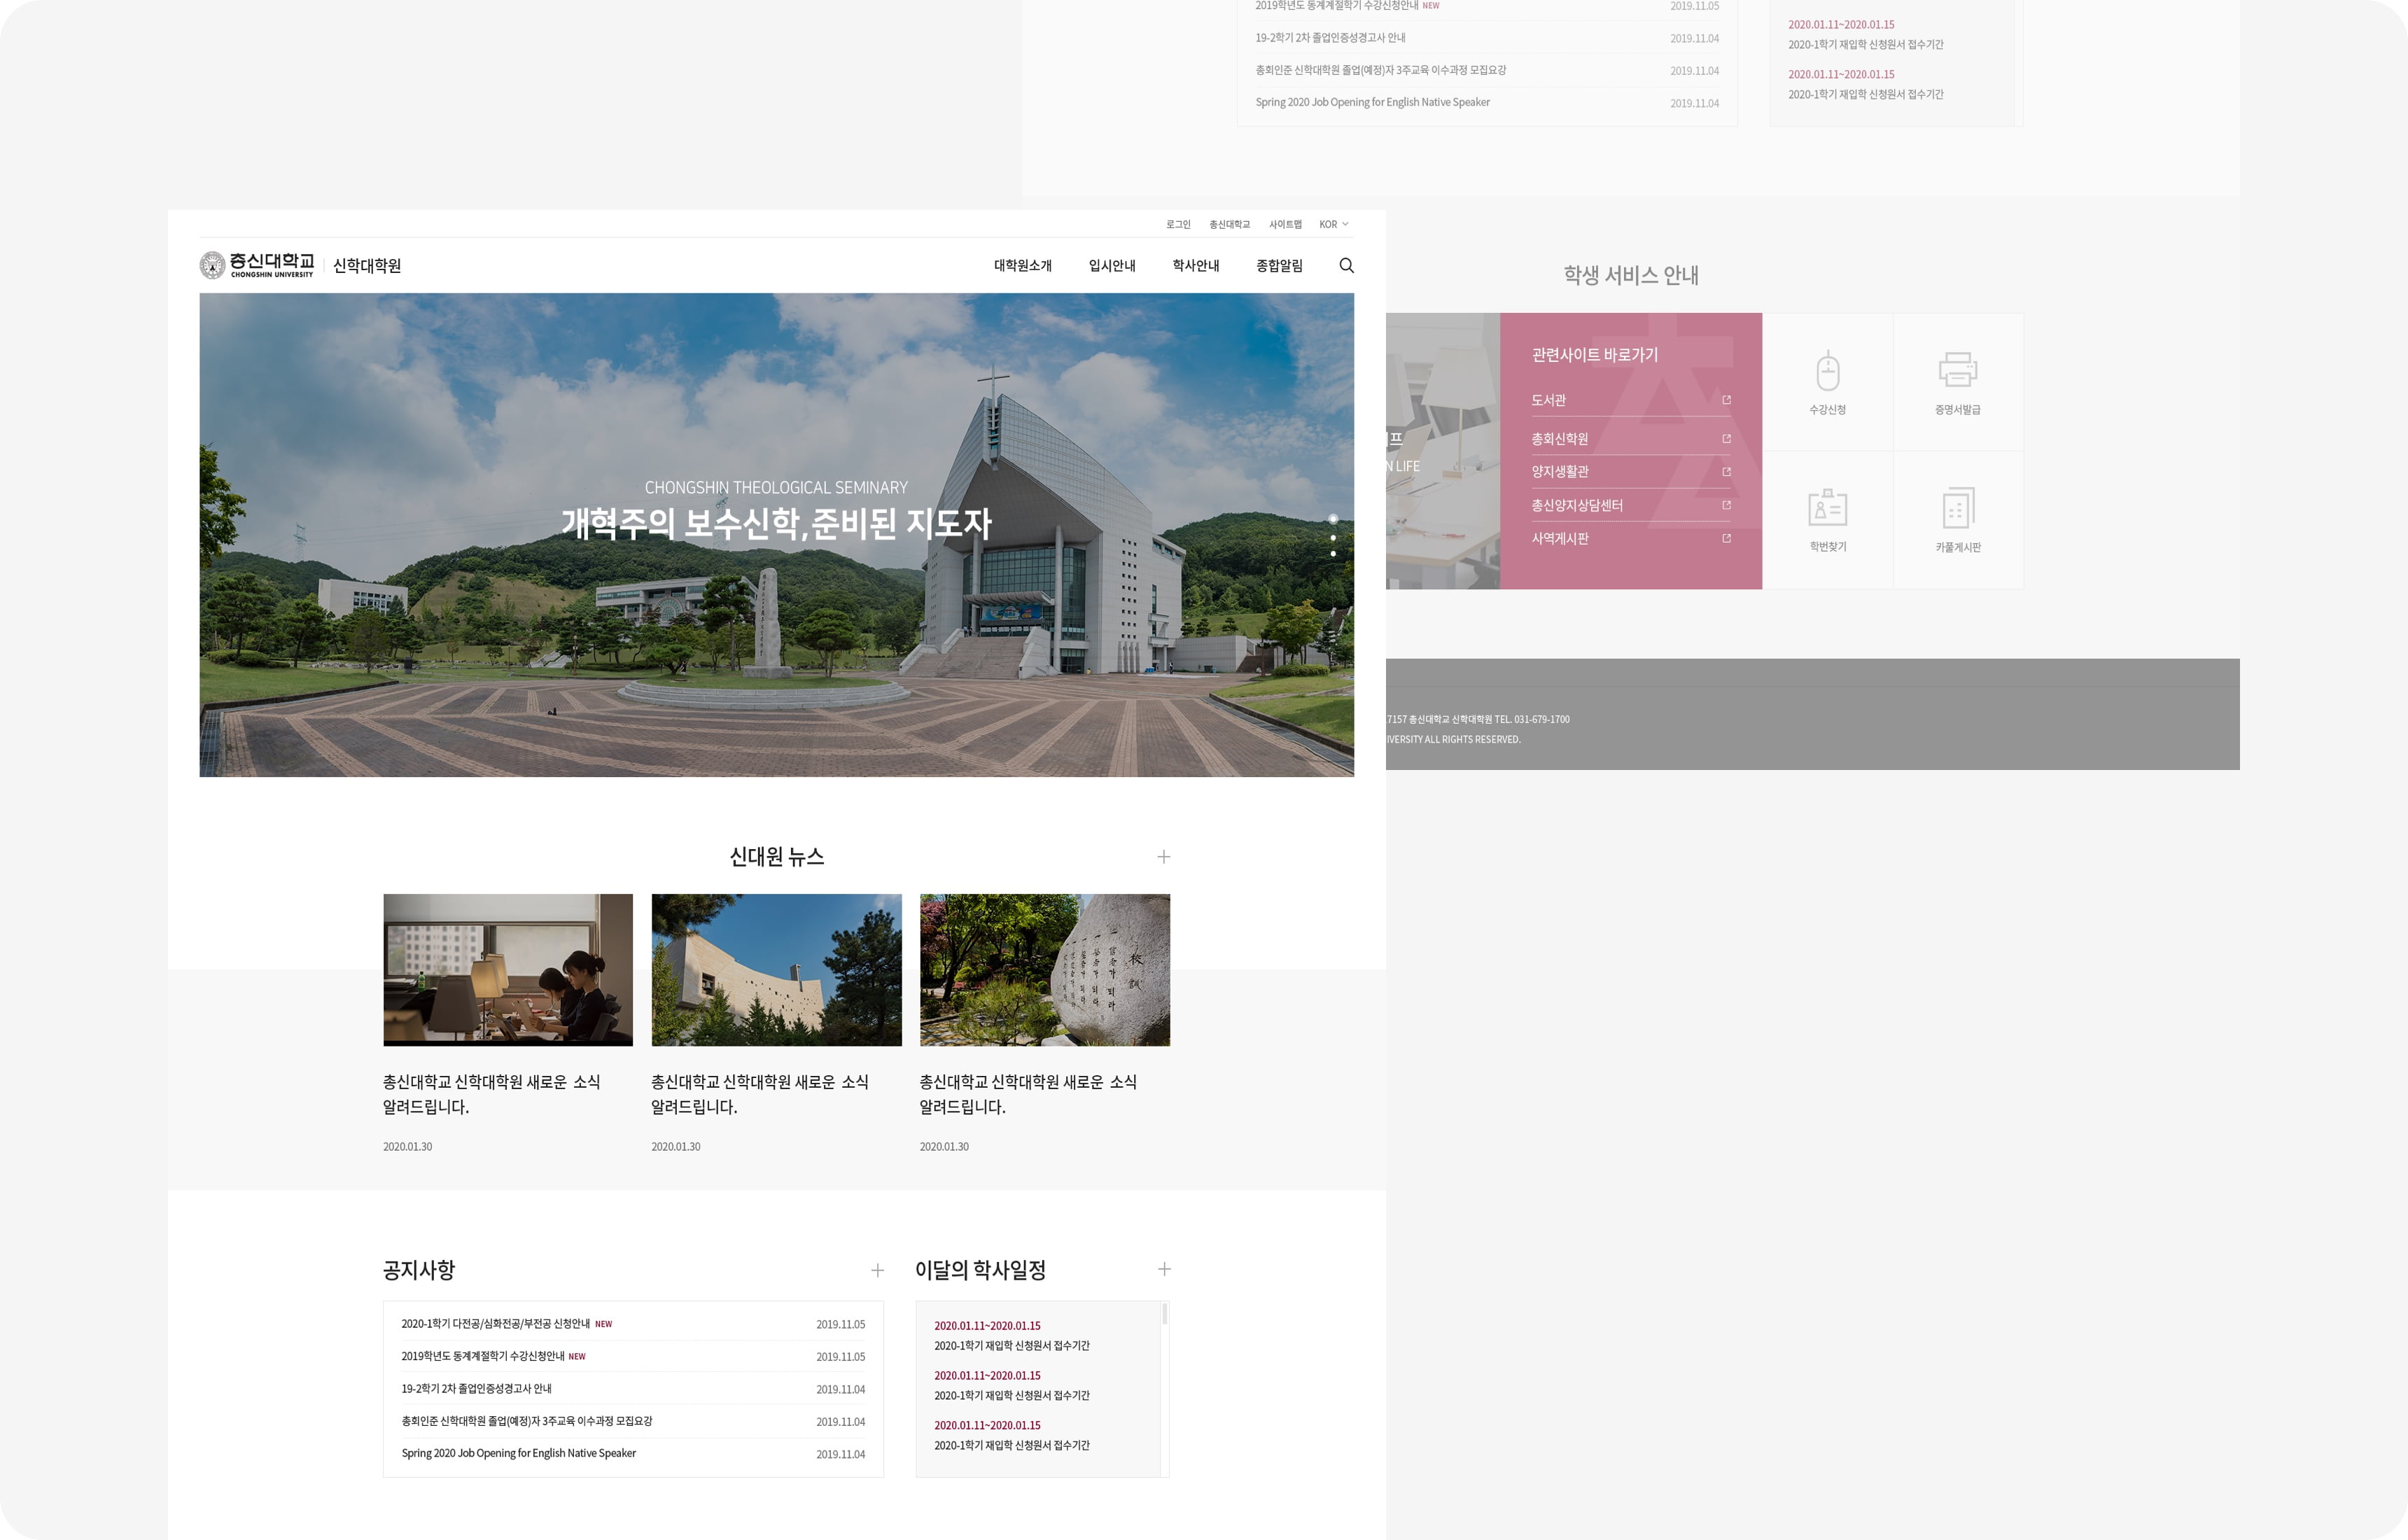2408x1540 pixels.
Task: Click the plus icon next to 공지사항
Action: tap(877, 1270)
